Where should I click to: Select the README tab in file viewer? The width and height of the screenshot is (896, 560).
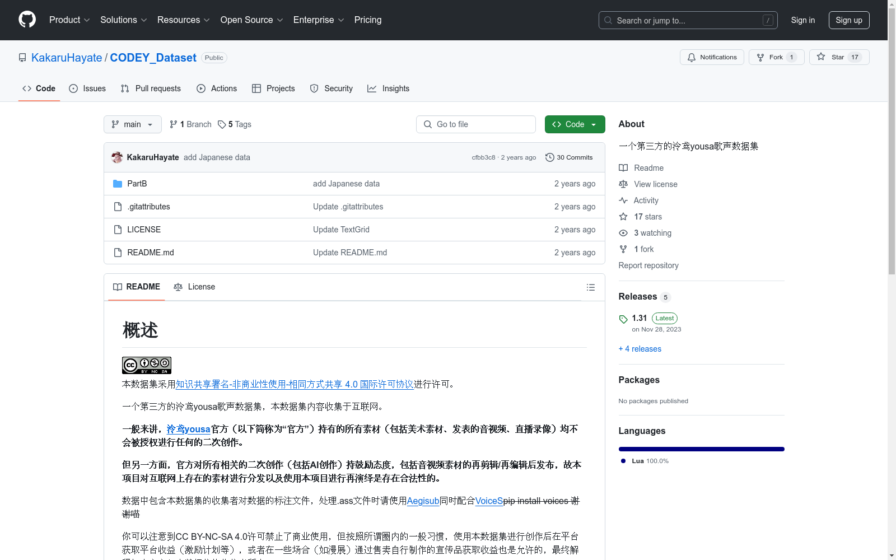137,287
